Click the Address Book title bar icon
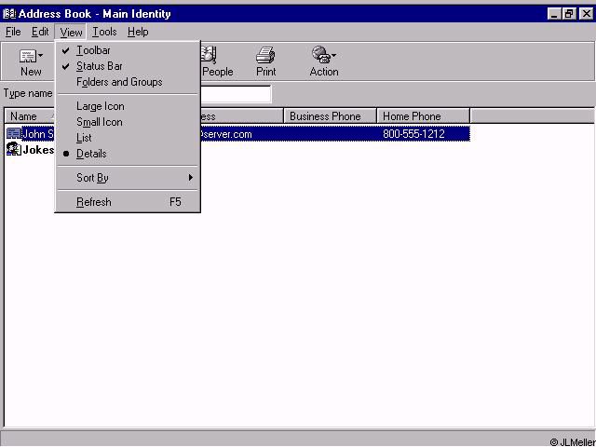 click(x=9, y=13)
